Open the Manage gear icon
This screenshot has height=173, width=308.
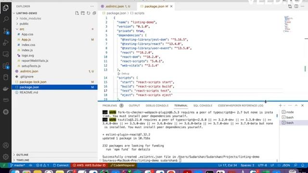point(6,157)
